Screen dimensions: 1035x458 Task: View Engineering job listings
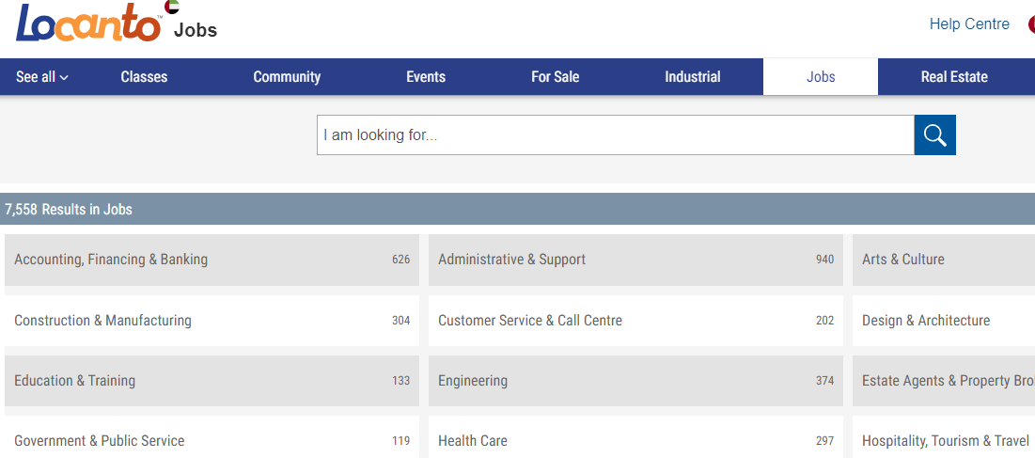(x=473, y=381)
